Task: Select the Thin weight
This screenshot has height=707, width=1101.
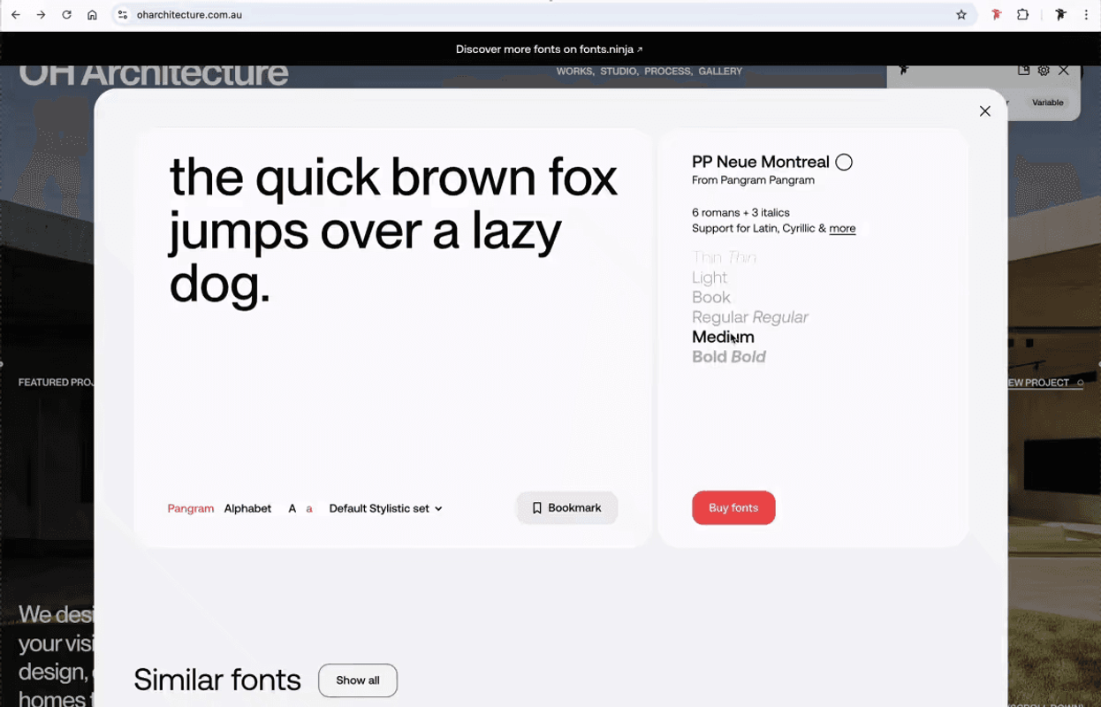Action: [x=707, y=257]
